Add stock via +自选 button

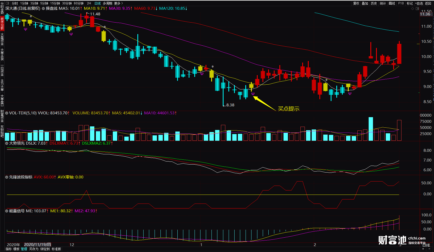[x=419, y=3]
